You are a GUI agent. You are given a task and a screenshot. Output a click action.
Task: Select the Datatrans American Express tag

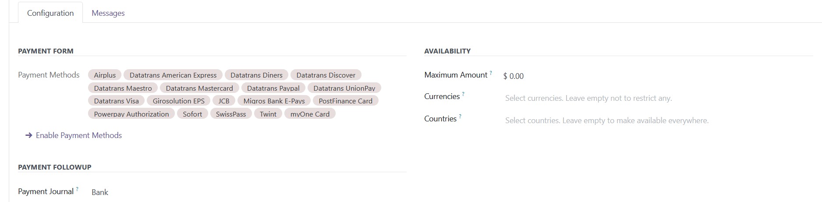[x=173, y=75]
